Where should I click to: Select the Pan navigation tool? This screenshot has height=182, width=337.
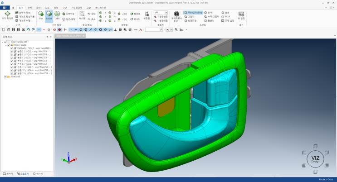tap(41, 15)
